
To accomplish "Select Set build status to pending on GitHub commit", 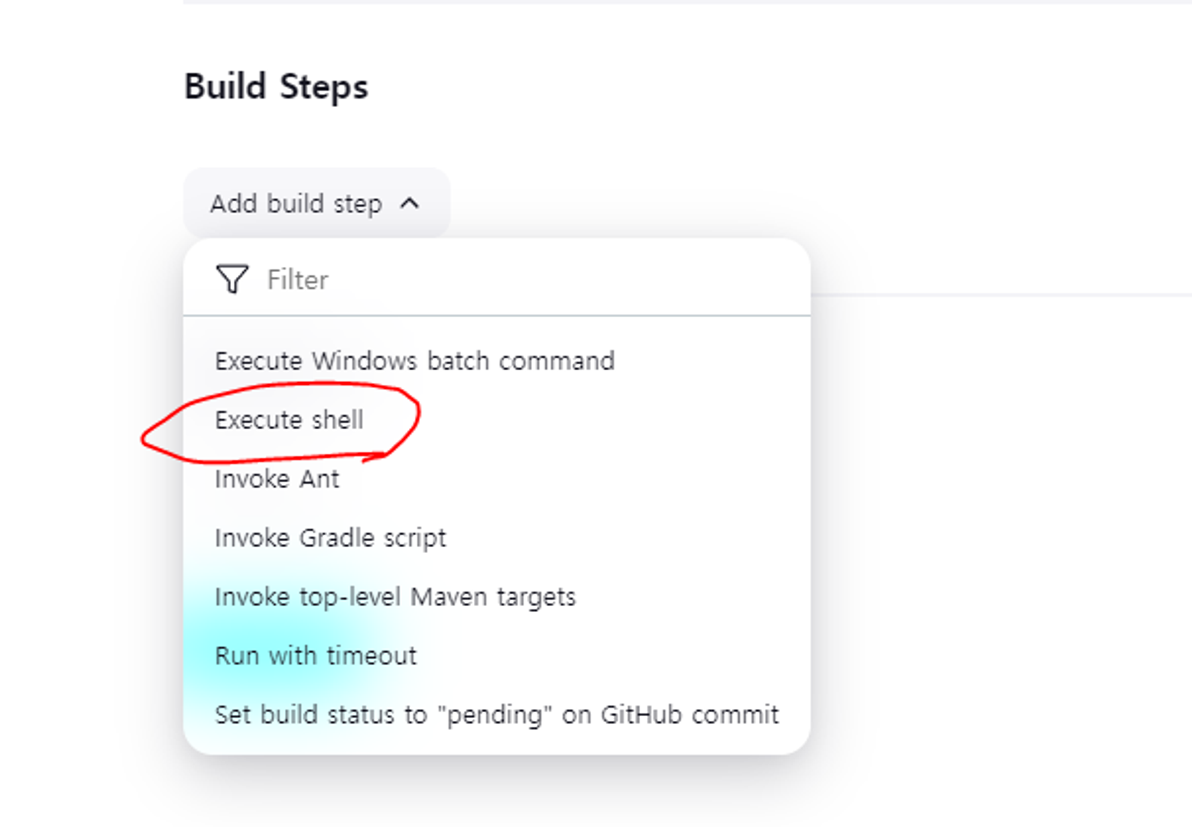I will click(x=496, y=714).
